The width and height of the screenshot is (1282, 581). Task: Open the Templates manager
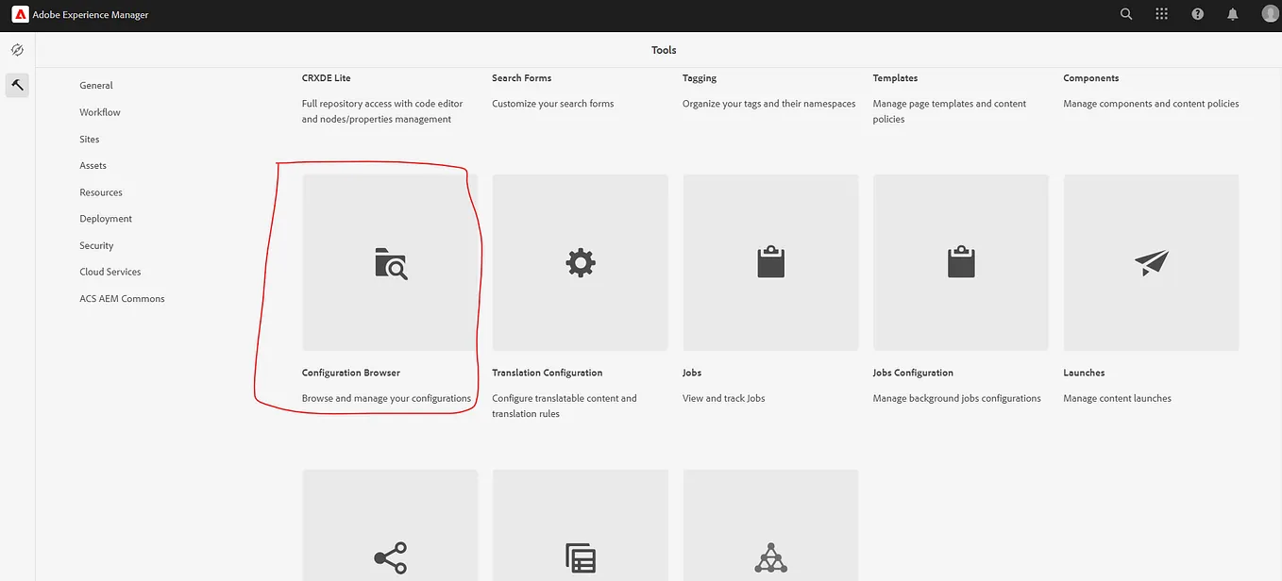895,77
